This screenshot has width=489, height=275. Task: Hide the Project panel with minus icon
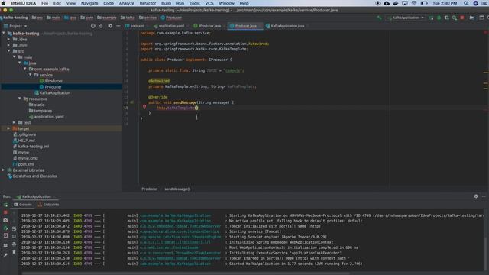[x=118, y=26]
